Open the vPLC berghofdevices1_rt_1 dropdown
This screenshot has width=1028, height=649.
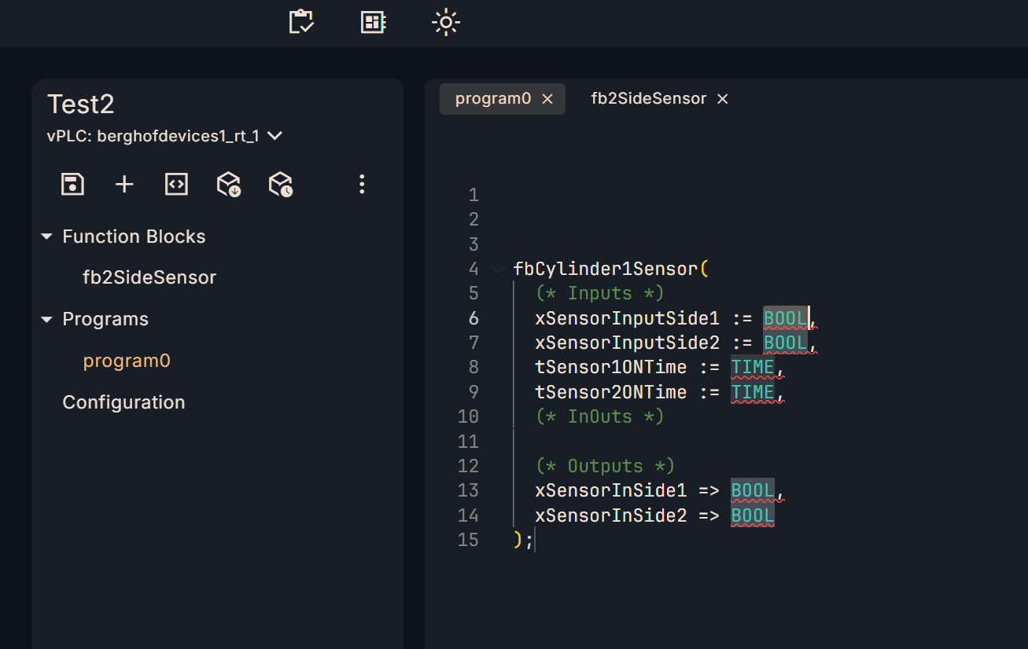(275, 136)
